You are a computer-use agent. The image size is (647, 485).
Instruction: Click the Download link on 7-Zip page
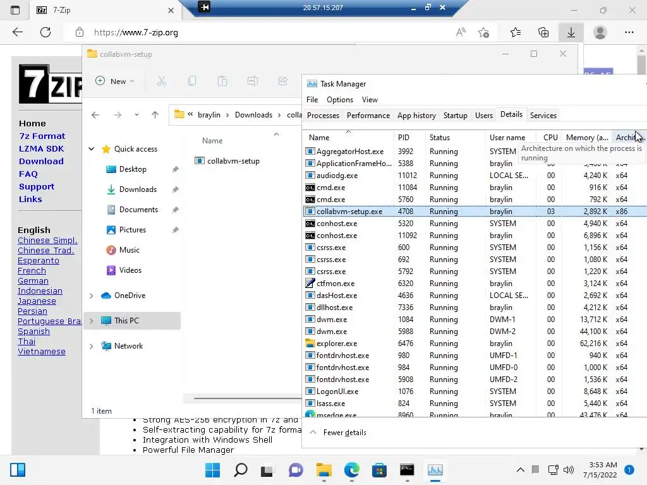41,161
